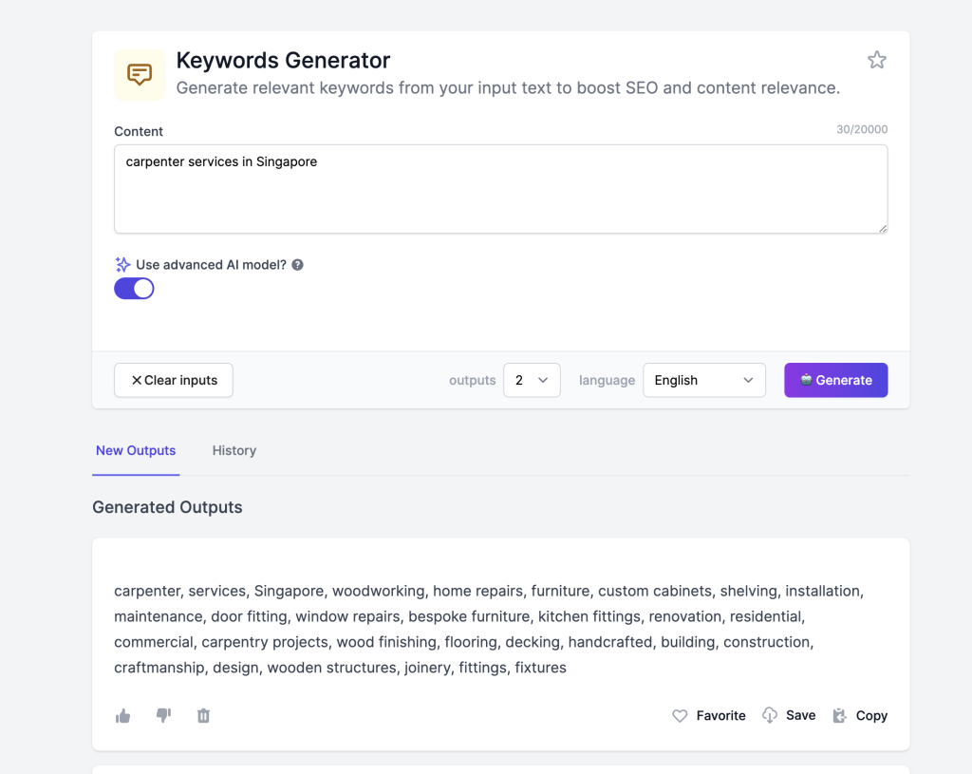Click the thumbs up icon
The image size is (972, 774).
pos(122,716)
